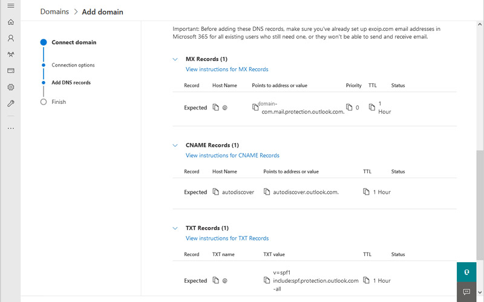Open the help and support headset button
The image size is (484, 302).
[466, 272]
